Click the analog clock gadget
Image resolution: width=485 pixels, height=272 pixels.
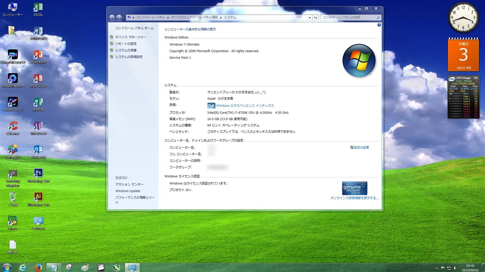click(x=463, y=18)
